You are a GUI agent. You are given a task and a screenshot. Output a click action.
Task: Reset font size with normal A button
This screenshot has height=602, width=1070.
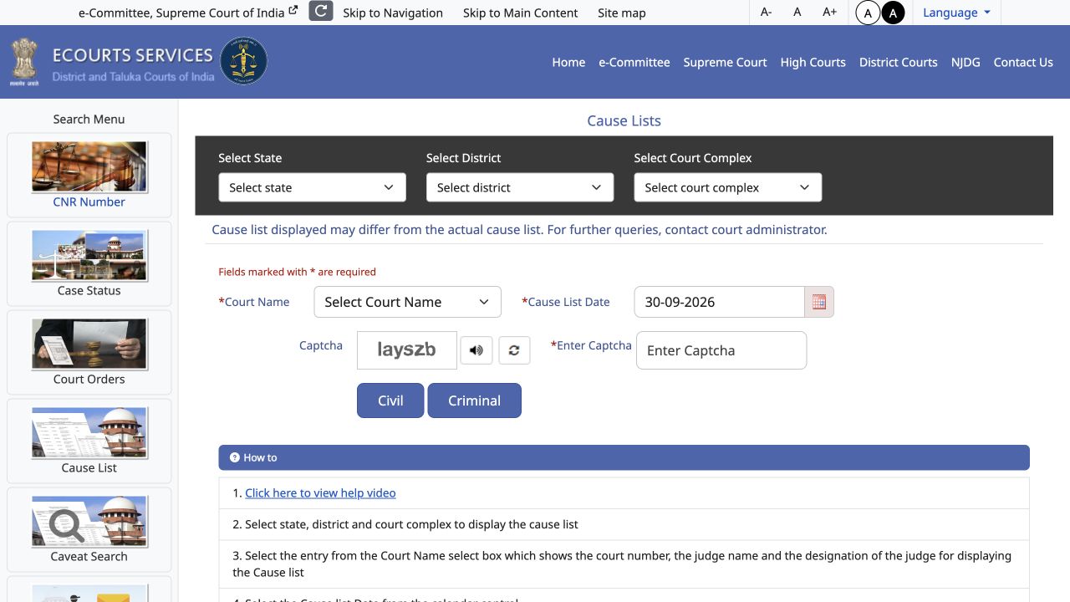click(797, 12)
